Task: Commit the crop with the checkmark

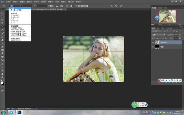Action: click(x=121, y=6)
